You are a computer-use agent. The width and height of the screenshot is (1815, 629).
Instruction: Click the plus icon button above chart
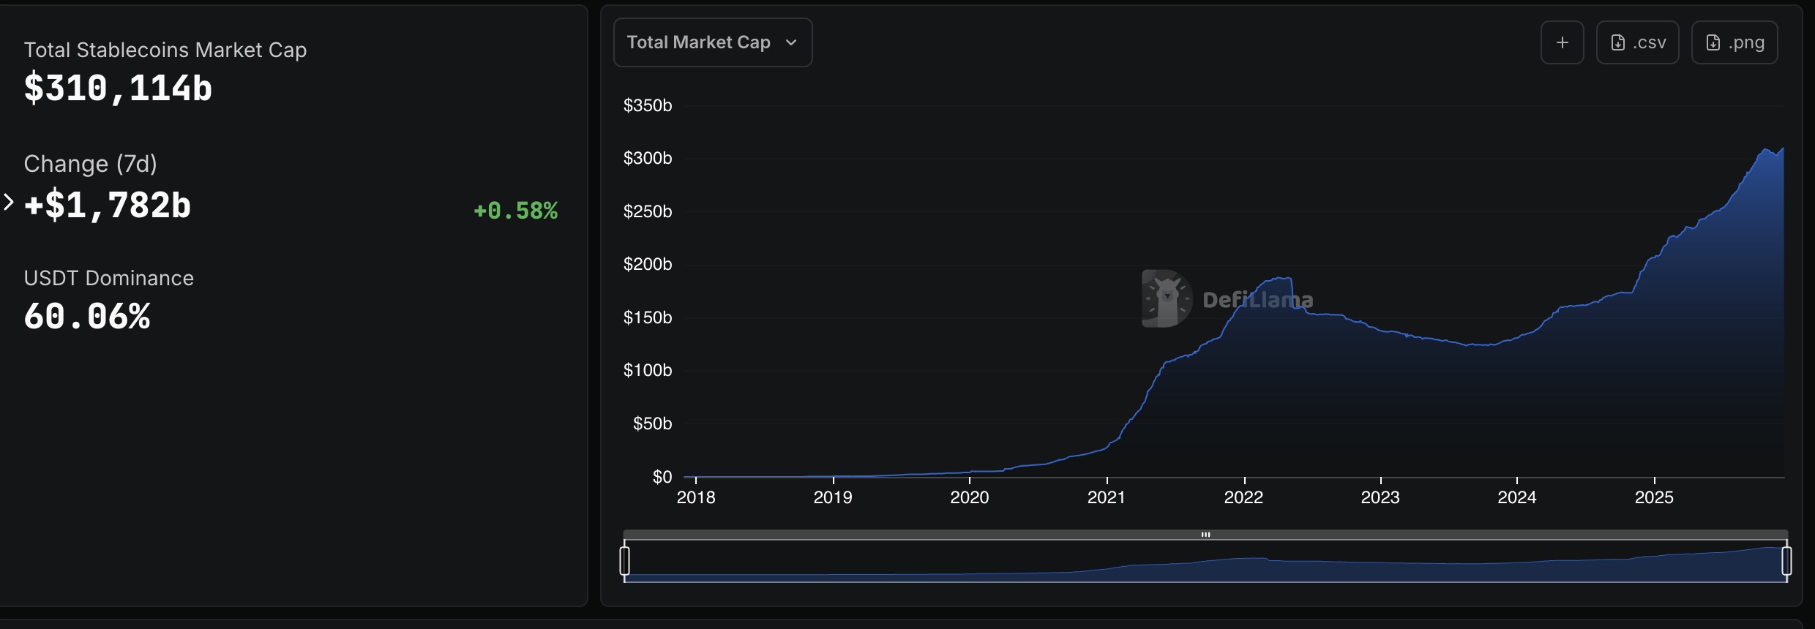(x=1562, y=42)
